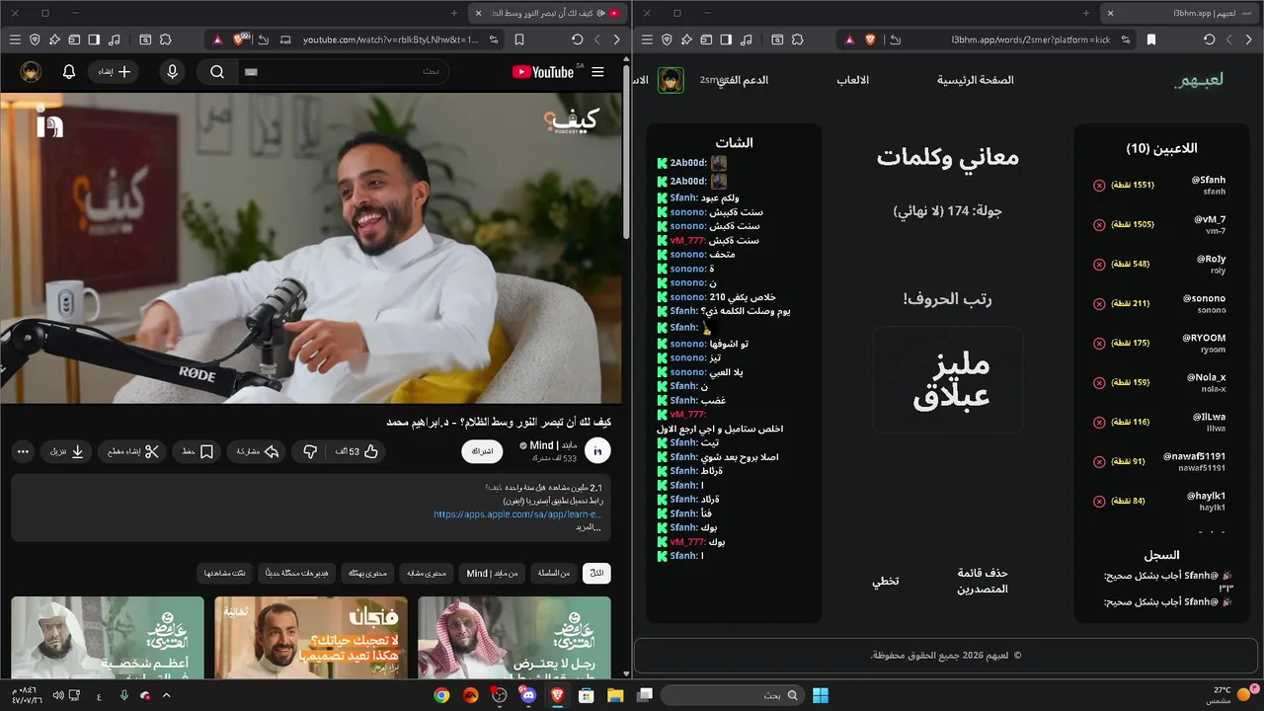
Task: Open الصفحة الرئيسية nav item
Action: pos(976,80)
